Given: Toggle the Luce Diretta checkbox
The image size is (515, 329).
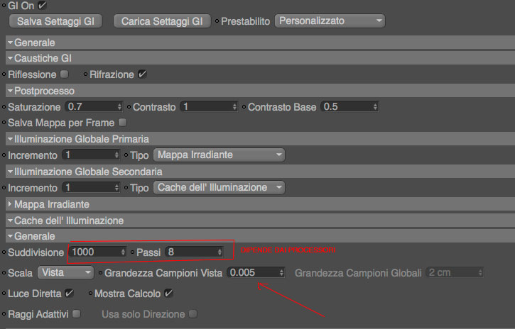Looking at the screenshot, I should pos(69,293).
